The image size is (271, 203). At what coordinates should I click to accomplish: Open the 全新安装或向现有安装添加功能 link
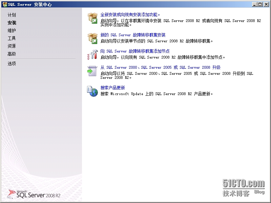[x=130, y=15]
